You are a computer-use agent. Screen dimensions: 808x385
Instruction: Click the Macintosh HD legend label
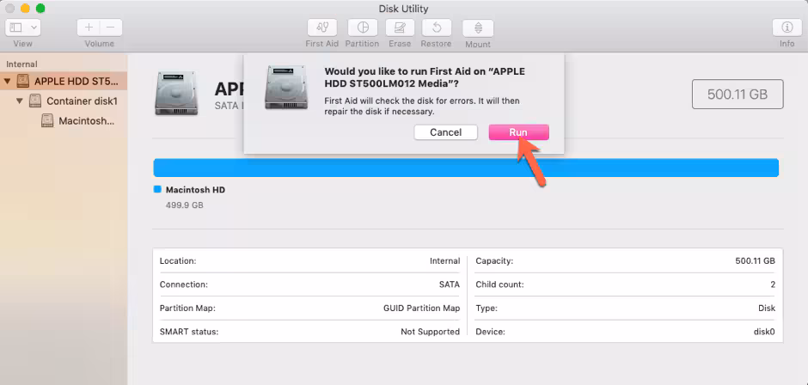[195, 190]
